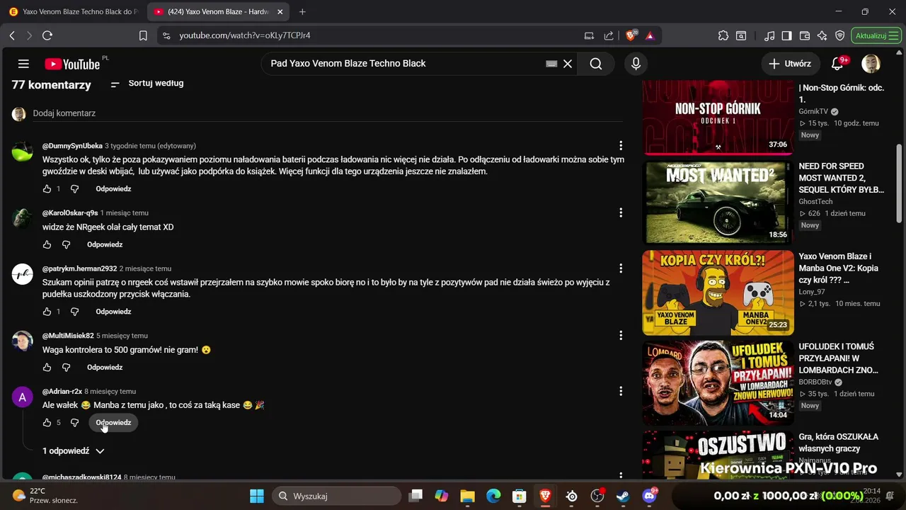Like the comment by @patrykm.herman2932
The image size is (906, 510).
click(47, 312)
